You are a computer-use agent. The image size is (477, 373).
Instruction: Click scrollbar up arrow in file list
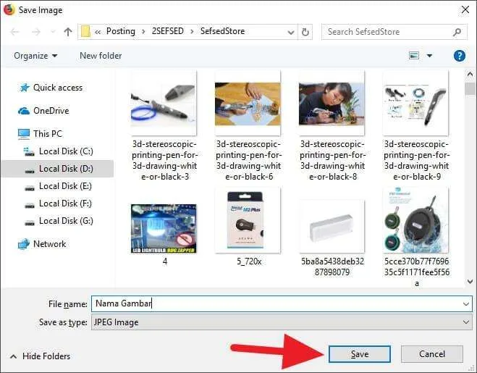coord(470,75)
